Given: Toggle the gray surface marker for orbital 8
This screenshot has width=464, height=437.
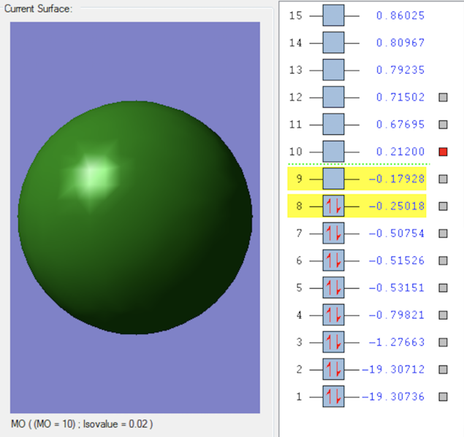Looking at the screenshot, I should click(443, 206).
